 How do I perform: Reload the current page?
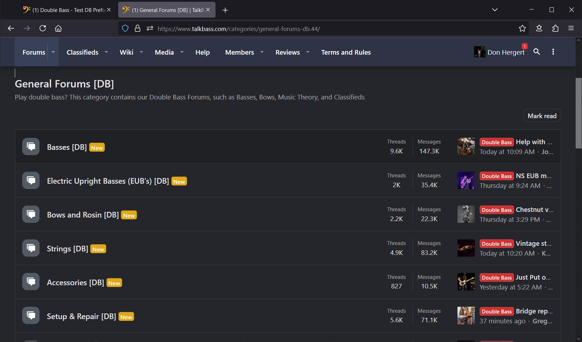(43, 29)
